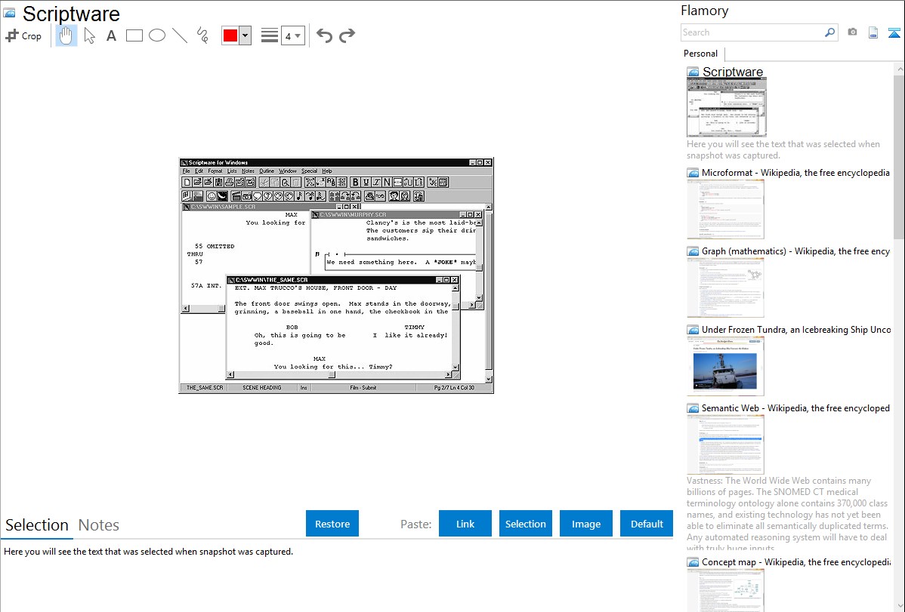This screenshot has width=905, height=612.
Task: Redo the last undone action
Action: tap(347, 35)
